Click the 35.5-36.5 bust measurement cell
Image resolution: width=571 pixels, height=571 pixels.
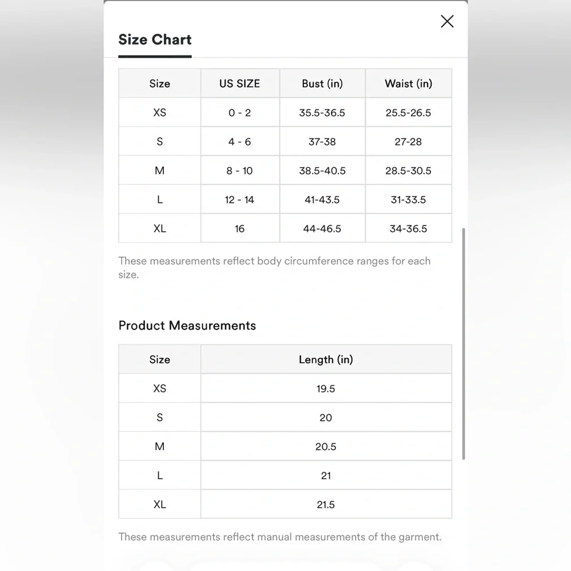click(322, 112)
